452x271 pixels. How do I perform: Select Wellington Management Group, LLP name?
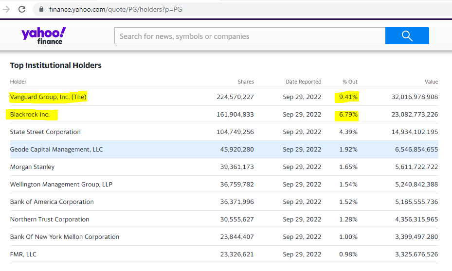(61, 185)
